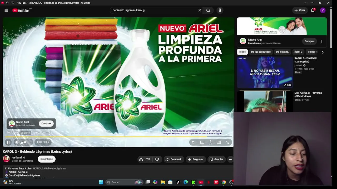Click the Nuevo Ariel sidebar advertiser logo
The height and width of the screenshot is (189, 337).
tap(243, 41)
